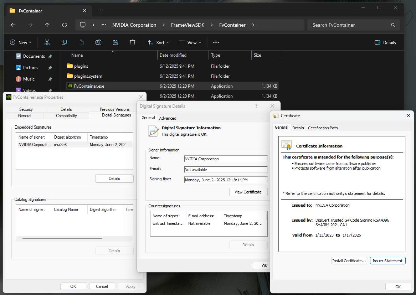Click the Share icon in Explorer toolbar

click(x=115, y=42)
